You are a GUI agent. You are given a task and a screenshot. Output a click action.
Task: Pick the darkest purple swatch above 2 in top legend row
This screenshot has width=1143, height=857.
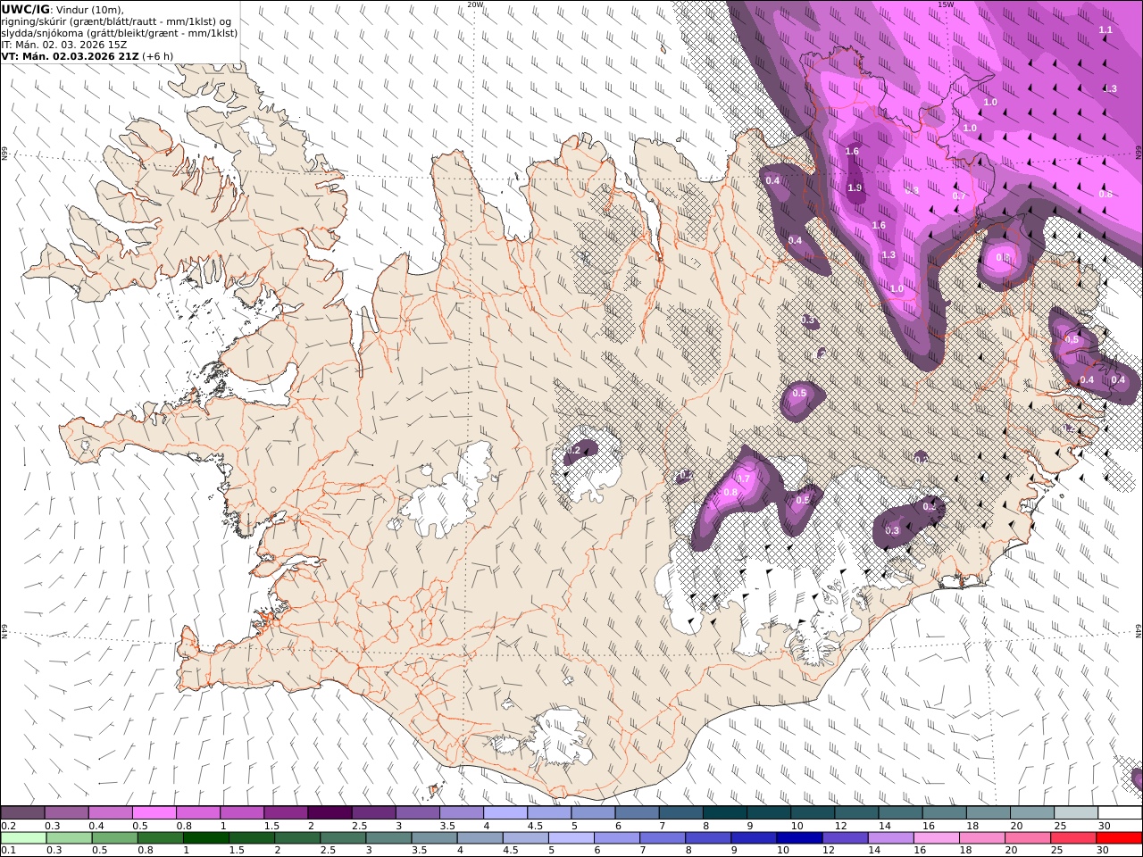pyautogui.click(x=330, y=812)
